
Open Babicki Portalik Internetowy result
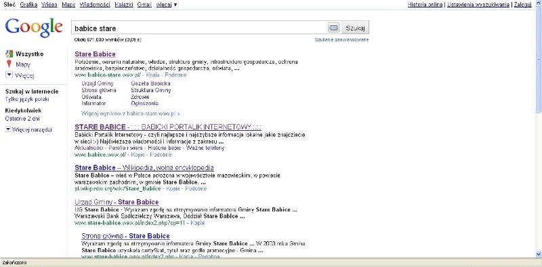168,127
